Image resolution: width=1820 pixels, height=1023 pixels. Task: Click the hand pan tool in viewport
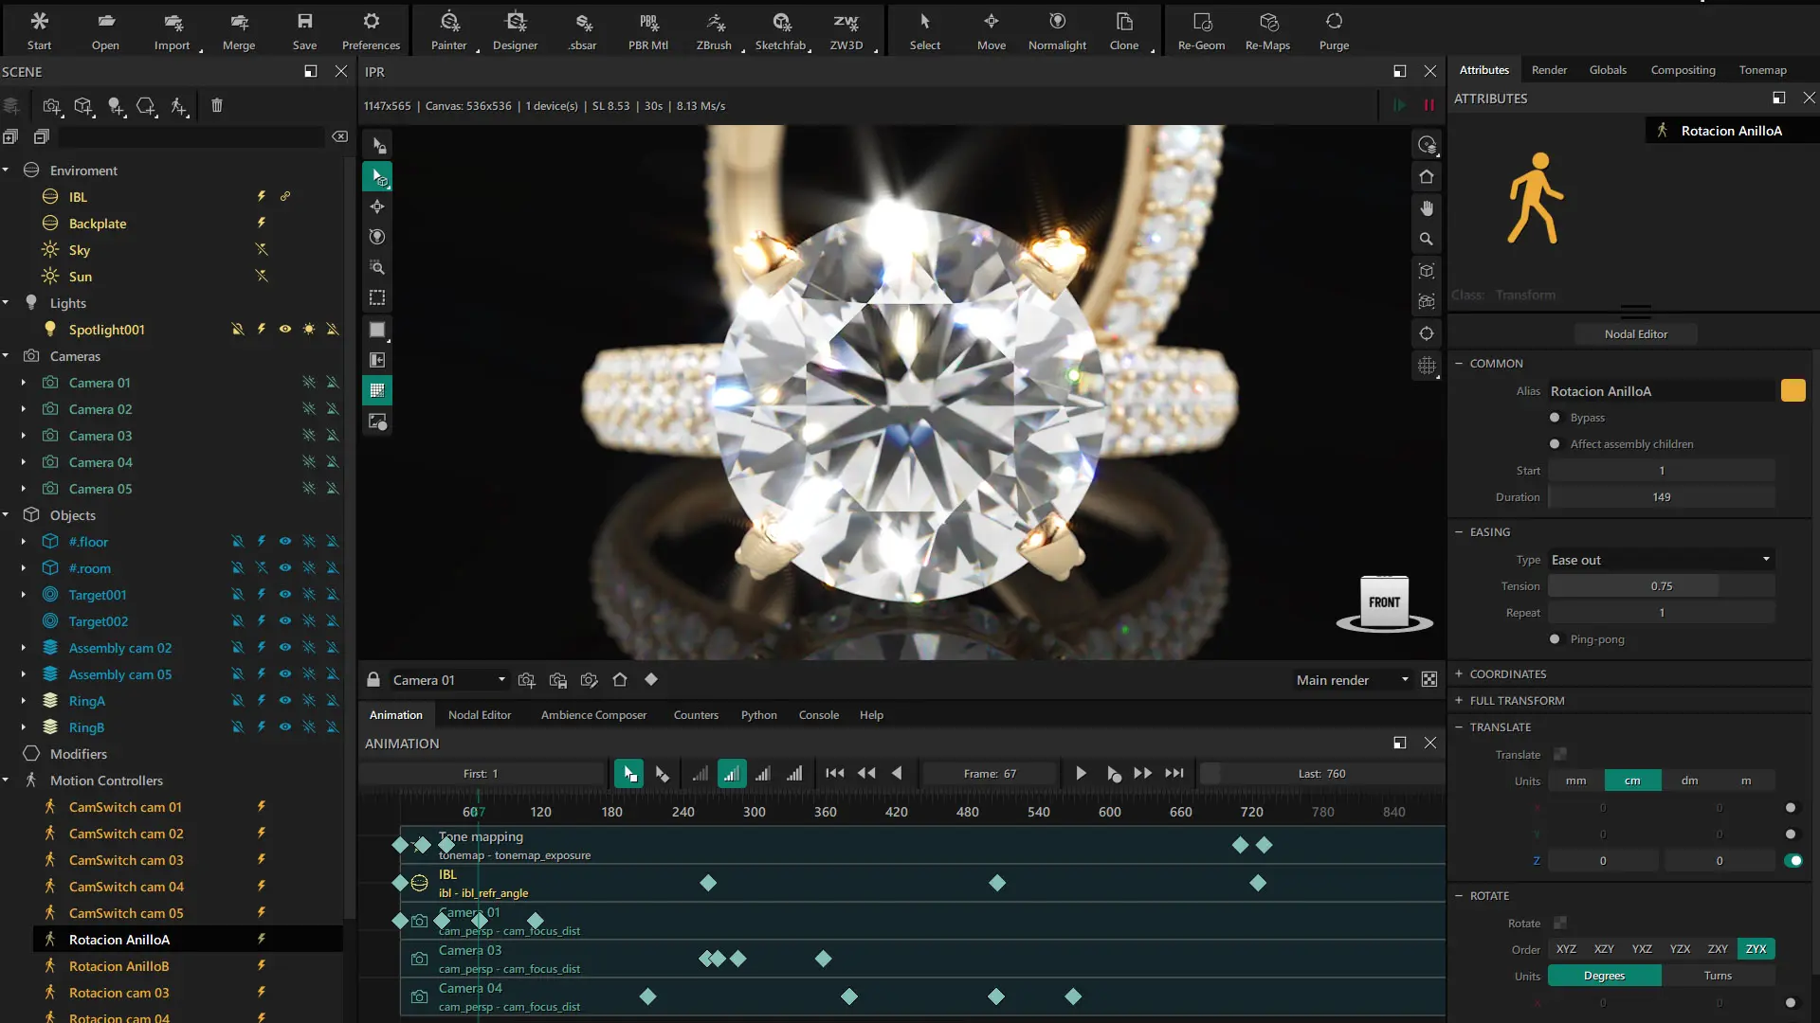(1427, 208)
